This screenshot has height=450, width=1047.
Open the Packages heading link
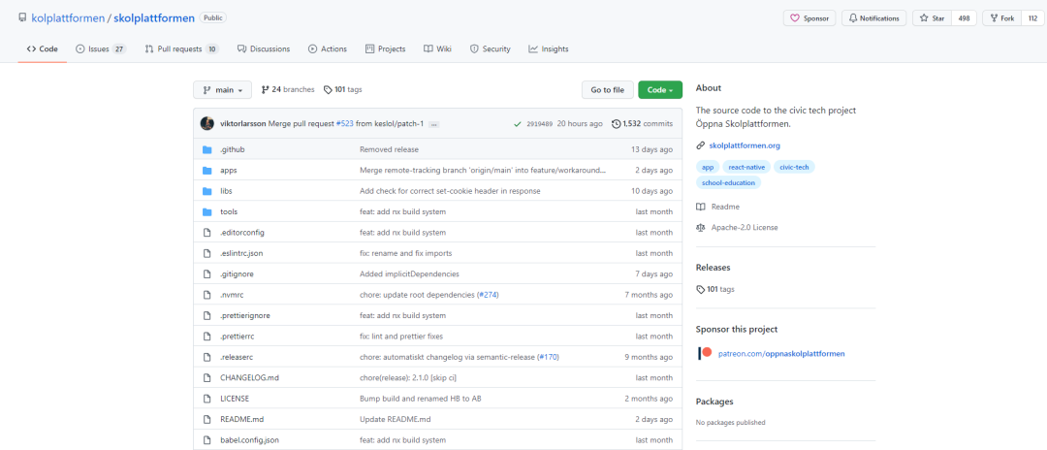click(714, 402)
